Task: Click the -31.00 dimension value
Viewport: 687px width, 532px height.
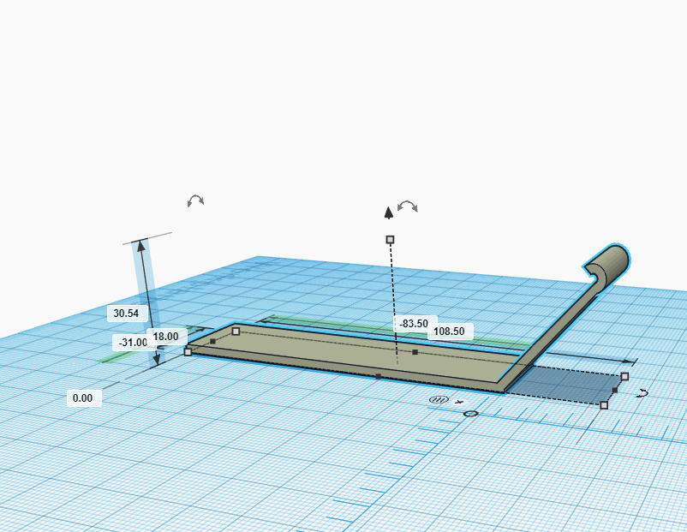Action: pos(133,343)
